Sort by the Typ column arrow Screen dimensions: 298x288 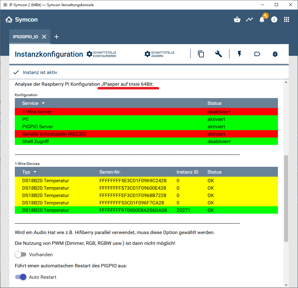click(35, 172)
